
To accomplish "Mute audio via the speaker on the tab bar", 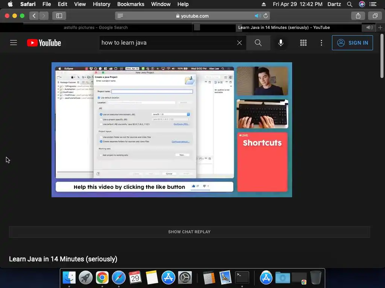I will click(x=369, y=27).
